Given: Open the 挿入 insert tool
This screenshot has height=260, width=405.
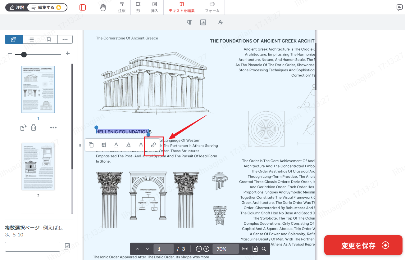Looking at the screenshot, I should tap(155, 7).
